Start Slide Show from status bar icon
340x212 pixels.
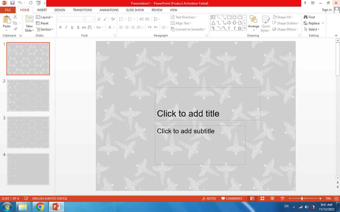[x=282, y=198]
